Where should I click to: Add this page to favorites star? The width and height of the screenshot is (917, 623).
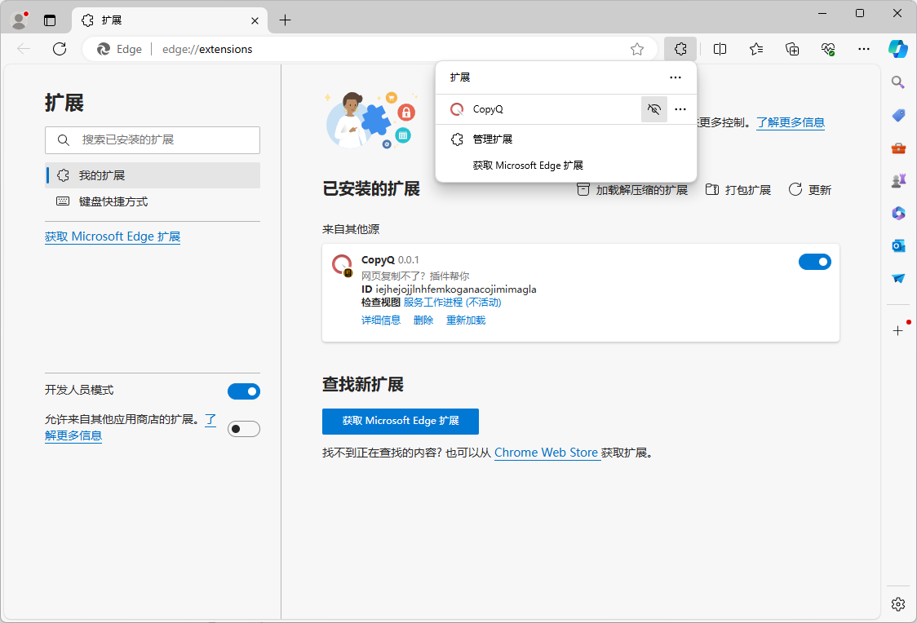(637, 49)
